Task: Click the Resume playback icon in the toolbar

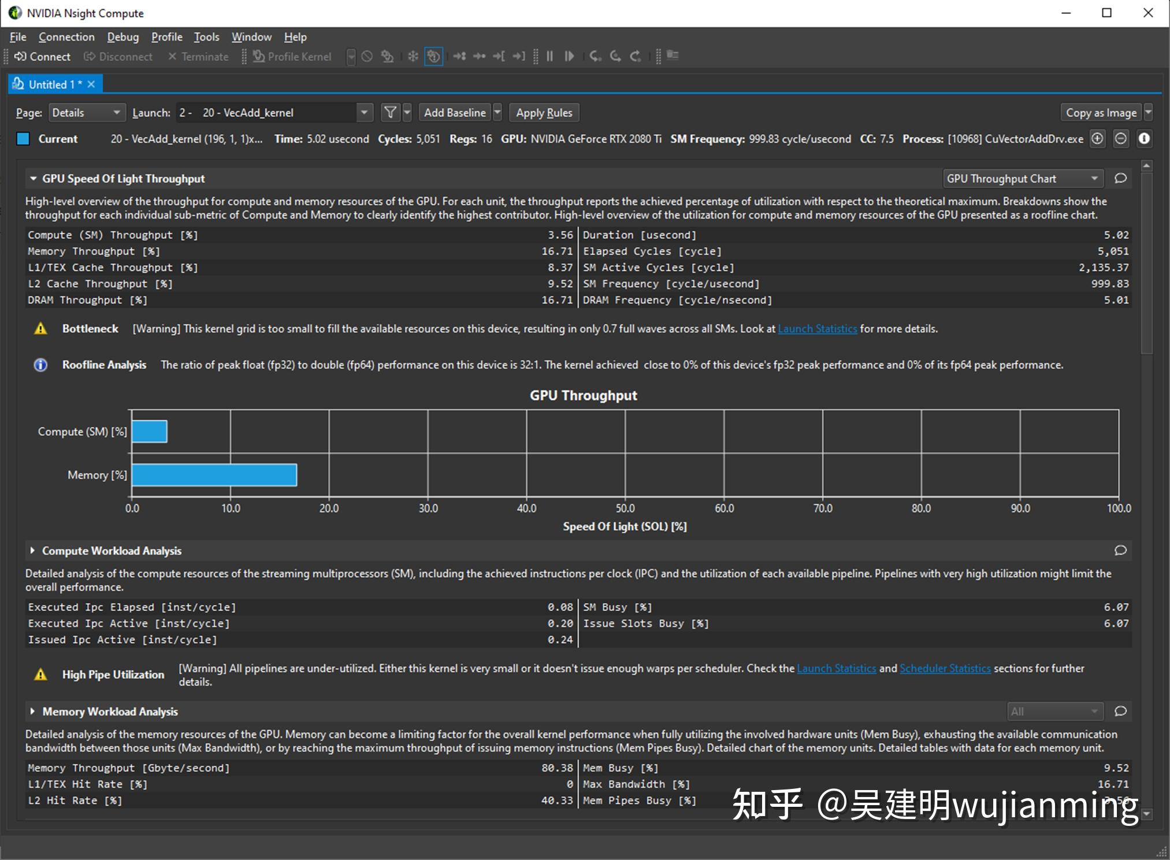Action: coord(569,56)
